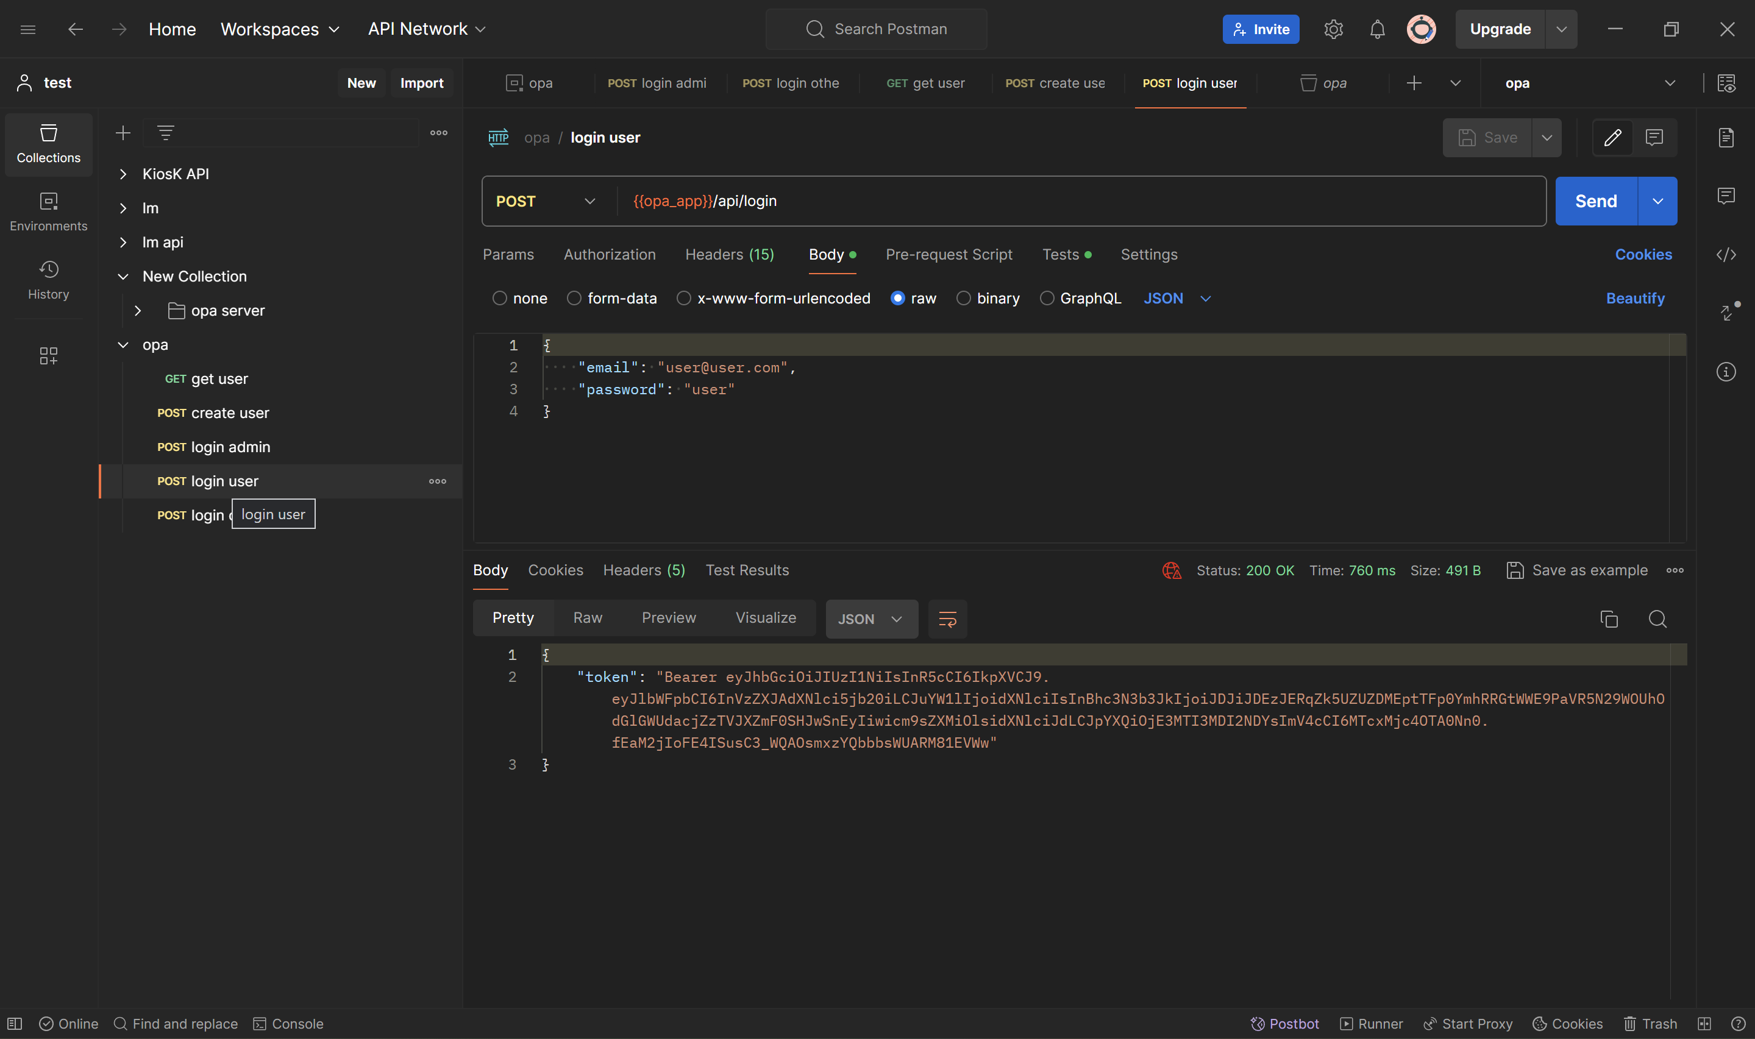Open the POST method dropdown
This screenshot has width=1755, height=1039.
[546, 202]
